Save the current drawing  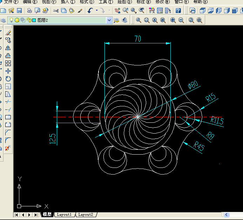tap(19, 10)
